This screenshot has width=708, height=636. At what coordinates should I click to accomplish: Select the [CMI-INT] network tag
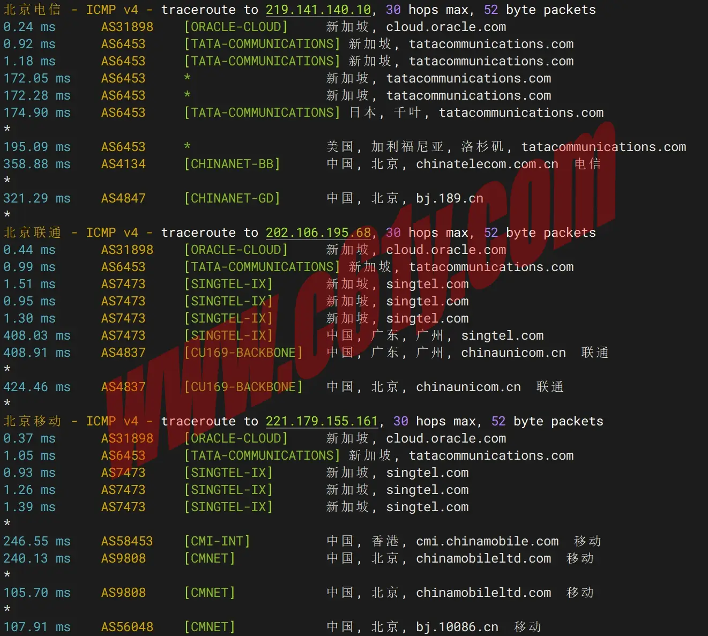217,541
